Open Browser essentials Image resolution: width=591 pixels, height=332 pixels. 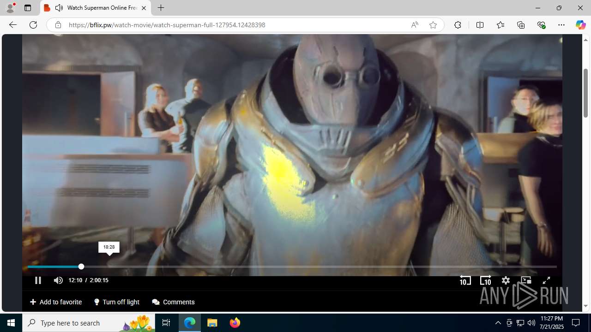pyautogui.click(x=542, y=25)
